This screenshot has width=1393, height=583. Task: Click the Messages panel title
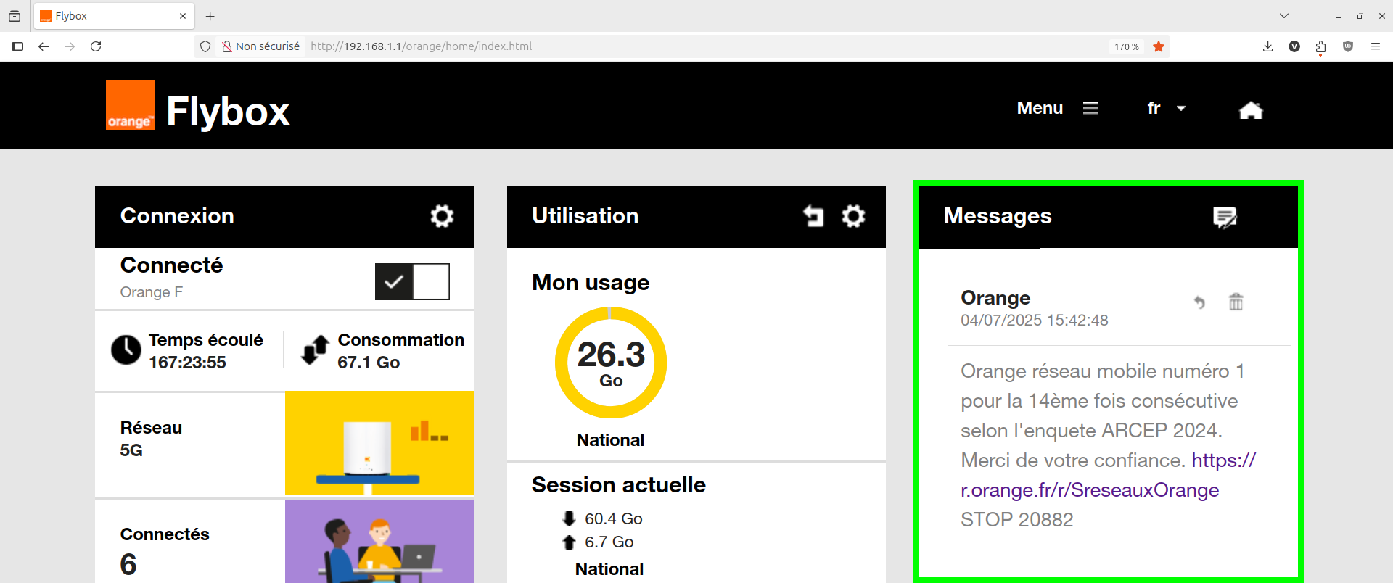998,216
